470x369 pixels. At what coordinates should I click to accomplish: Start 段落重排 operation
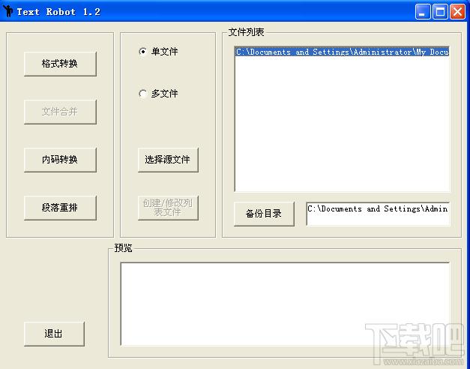tap(60, 208)
